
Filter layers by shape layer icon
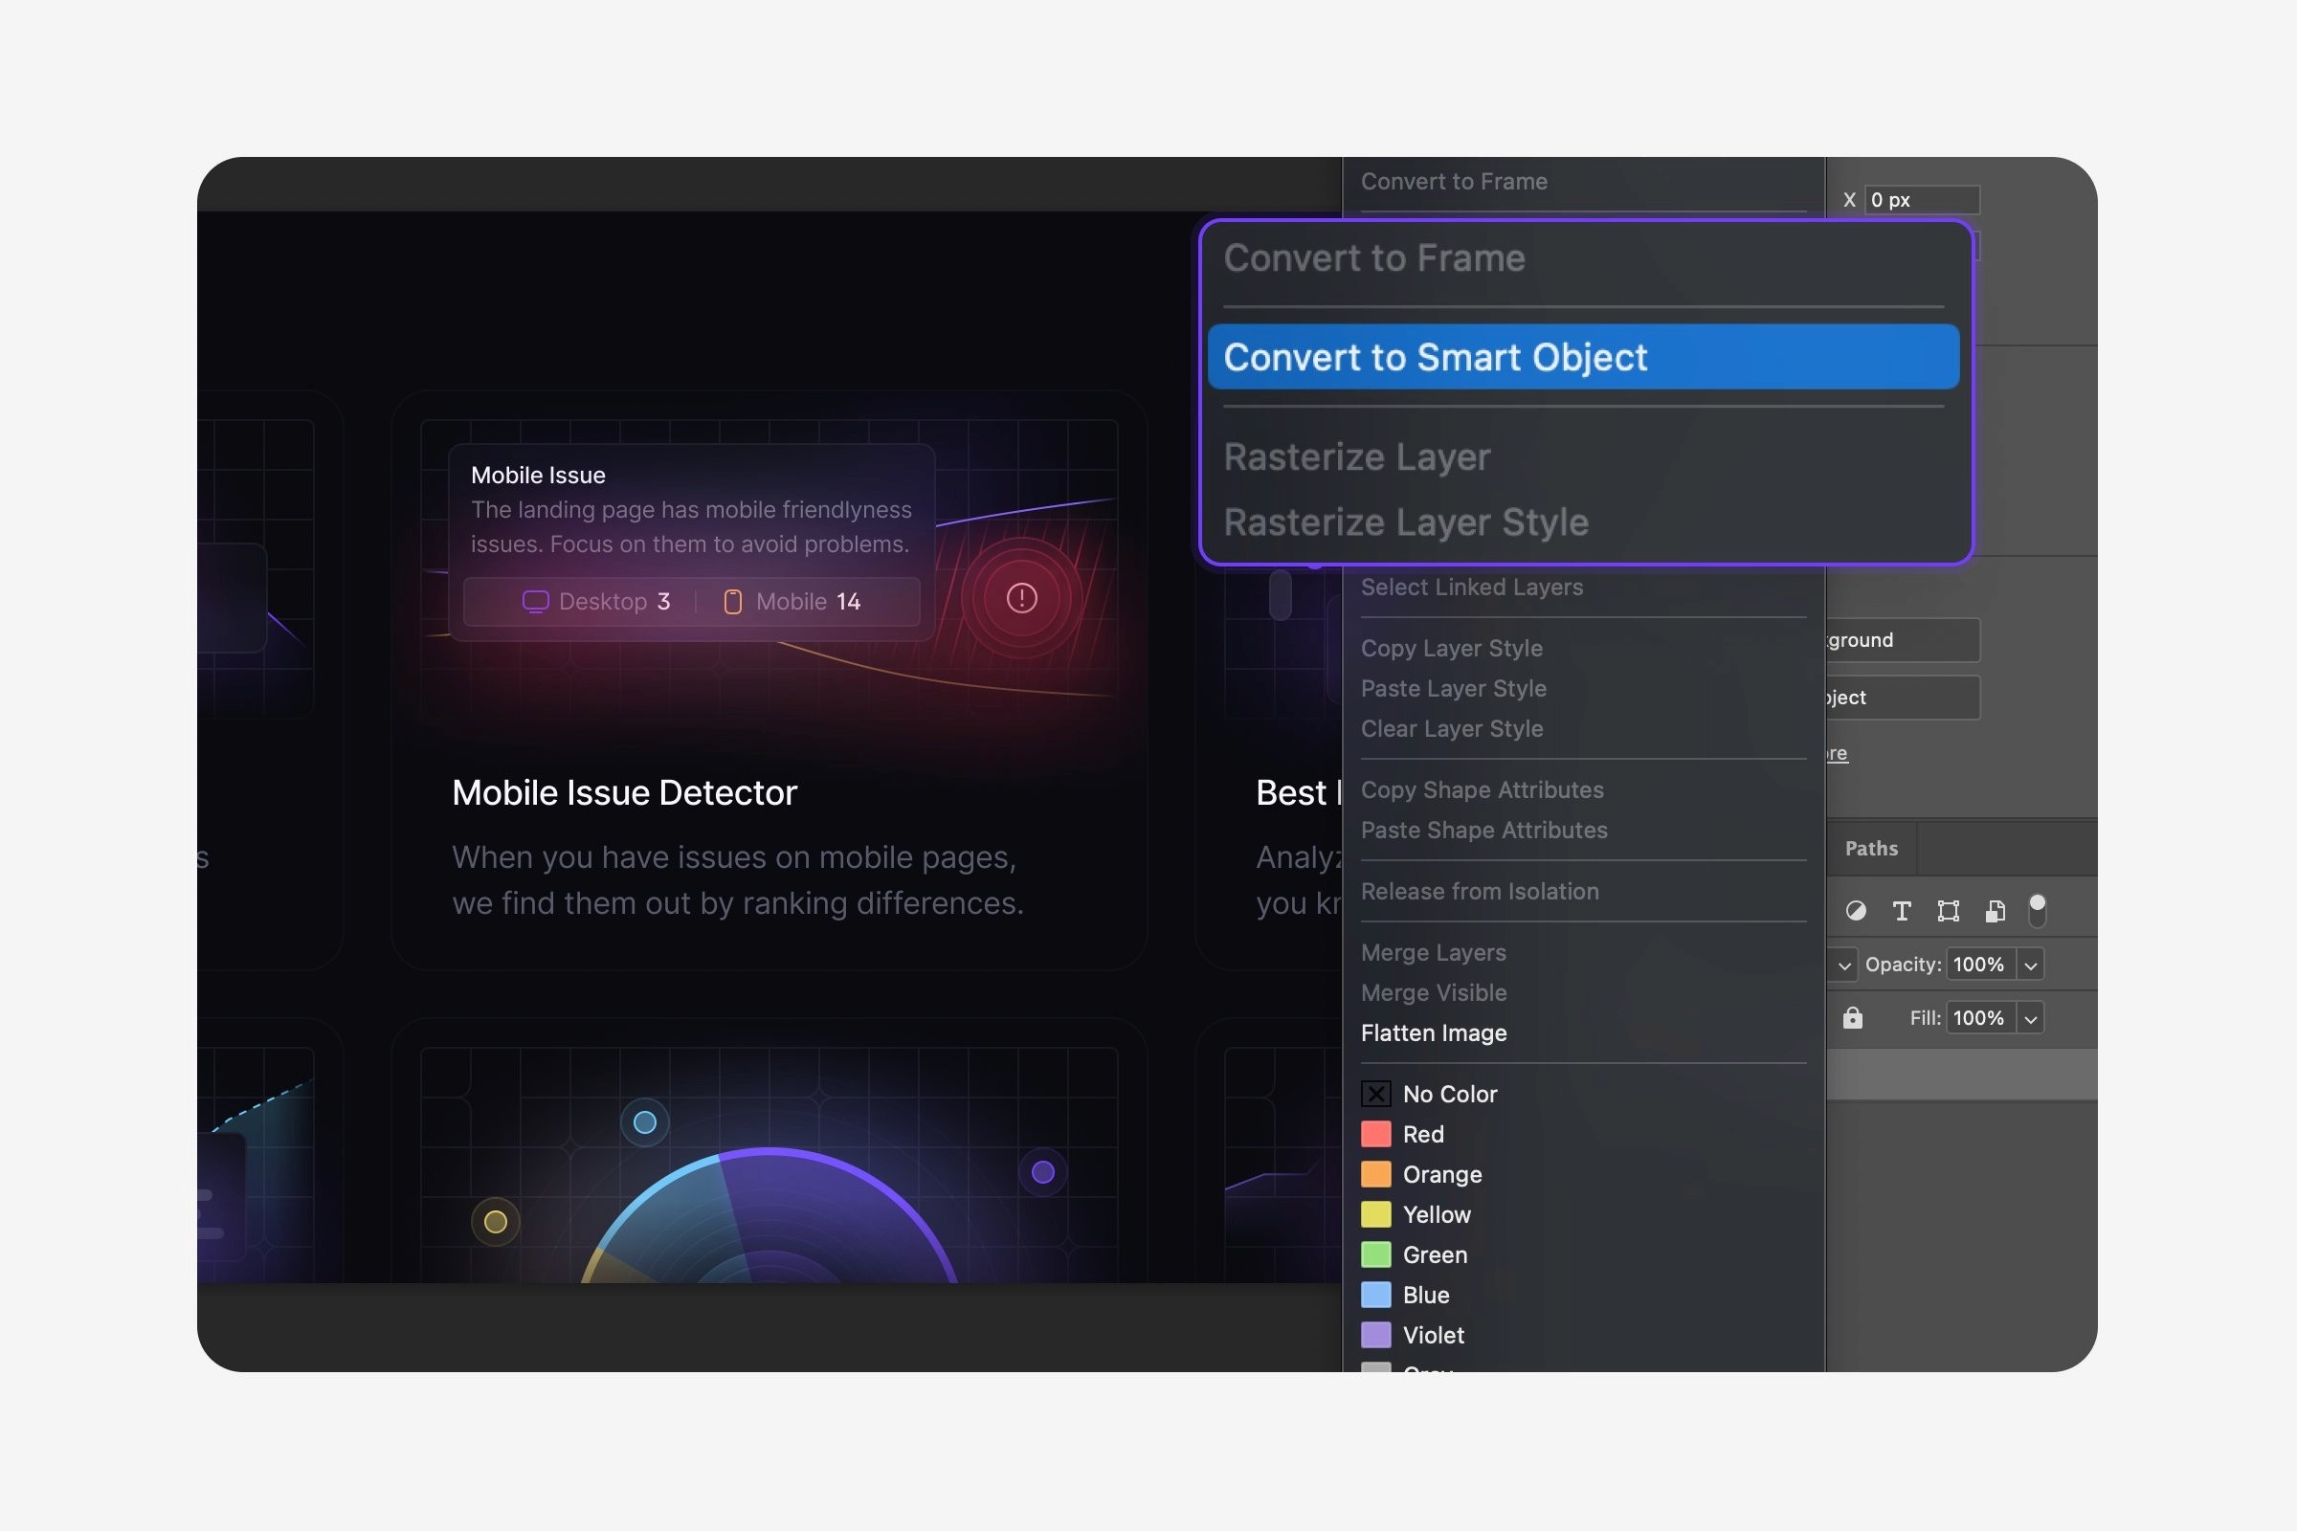point(1949,911)
